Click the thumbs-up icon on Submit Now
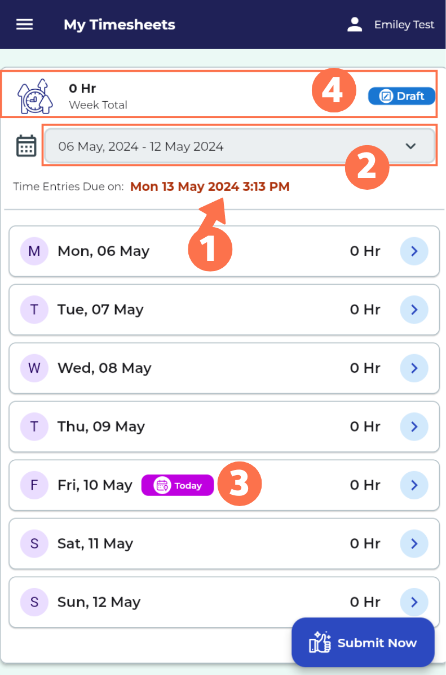 (x=319, y=642)
